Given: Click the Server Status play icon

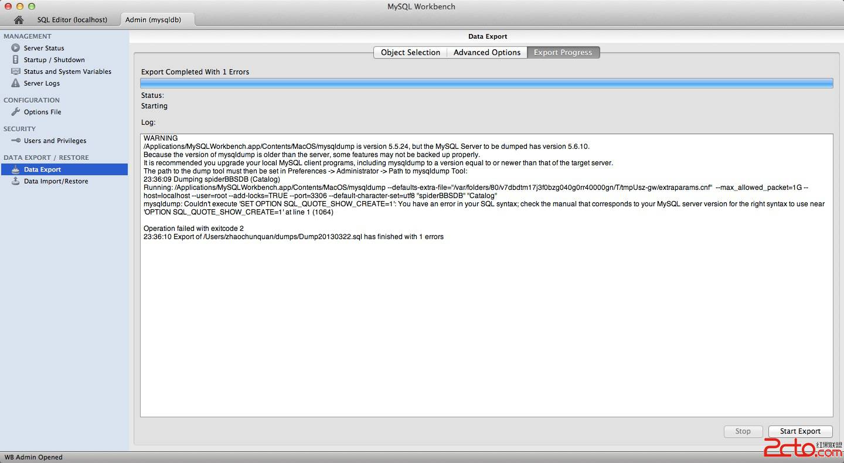Looking at the screenshot, I should (x=16, y=47).
